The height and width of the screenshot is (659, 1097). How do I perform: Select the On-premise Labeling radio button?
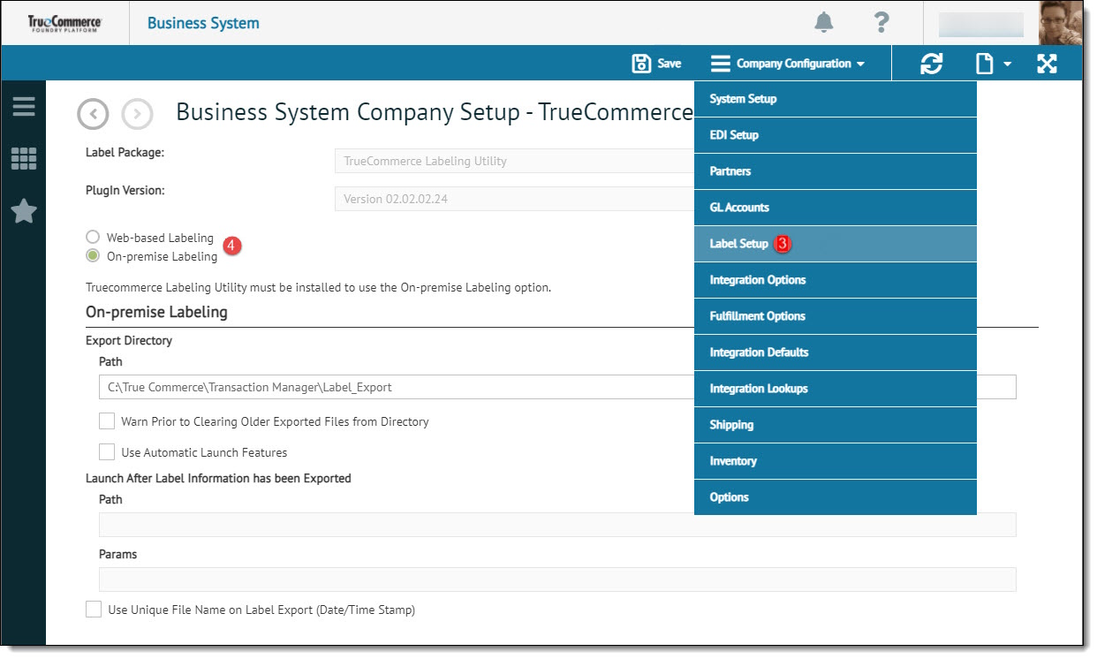point(93,256)
